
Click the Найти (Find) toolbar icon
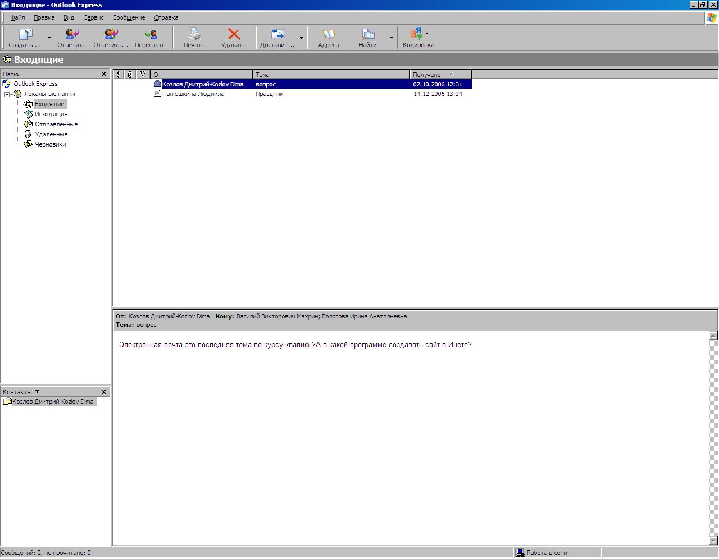368,35
